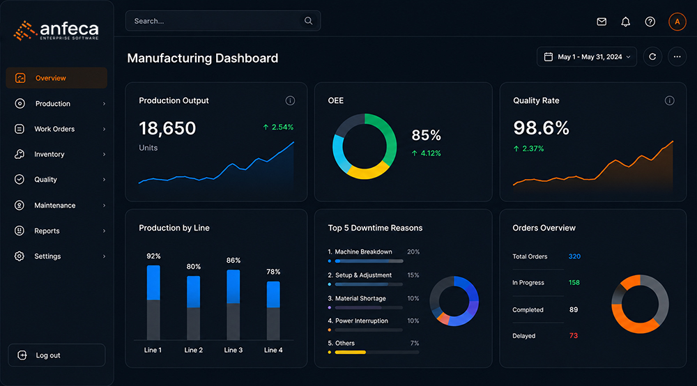697x386 pixels.
Task: Click "3. Material Shortage" row text
Action: [357, 298]
